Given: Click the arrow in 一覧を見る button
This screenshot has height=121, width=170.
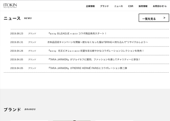Looking at the screenshot, I should coord(164,18).
